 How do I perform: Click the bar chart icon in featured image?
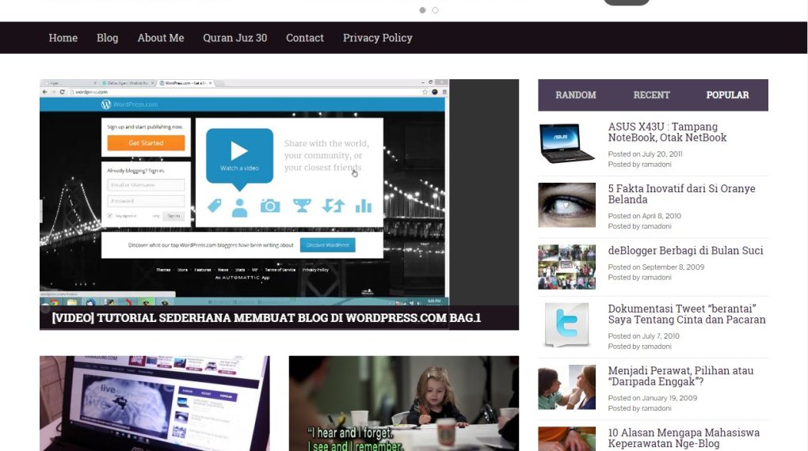point(364,206)
